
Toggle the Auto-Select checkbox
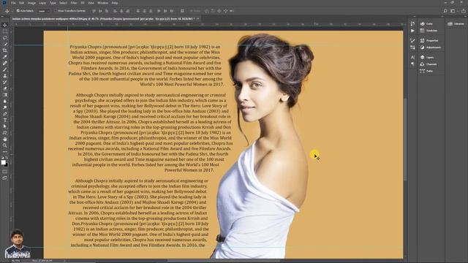[x=18, y=11]
